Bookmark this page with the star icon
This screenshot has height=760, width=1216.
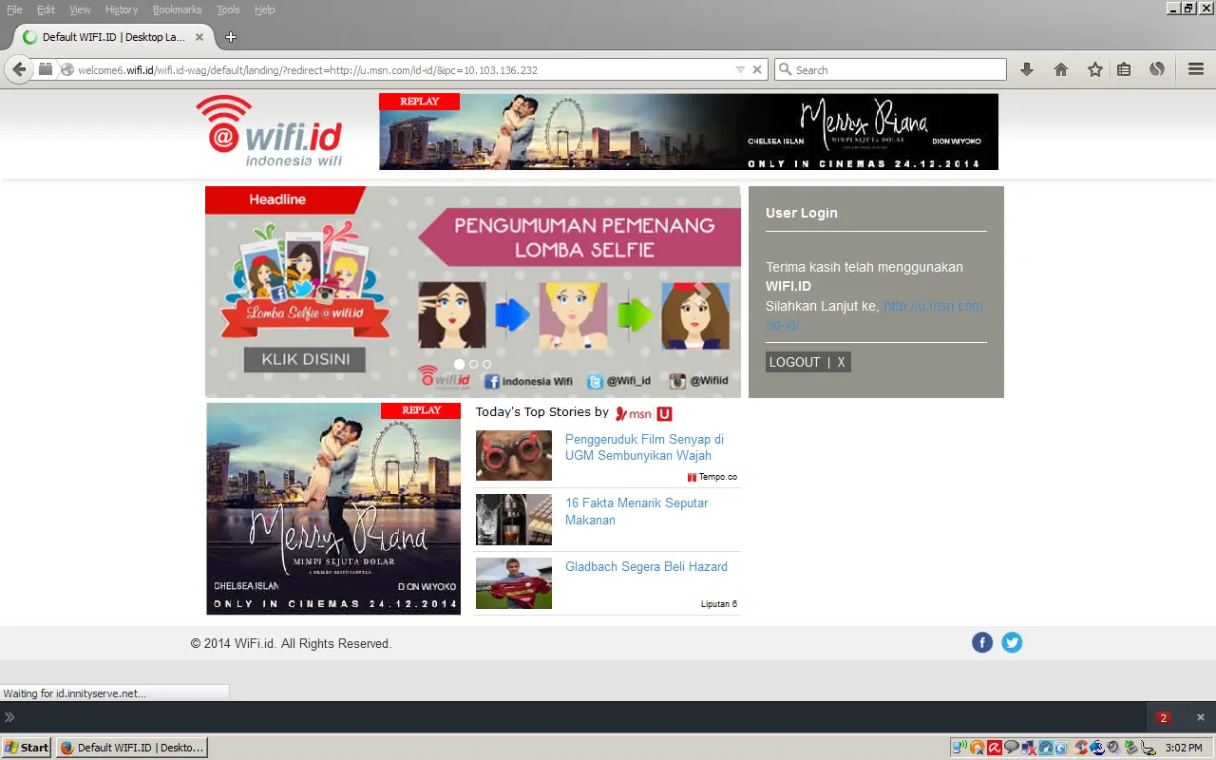tap(1095, 69)
